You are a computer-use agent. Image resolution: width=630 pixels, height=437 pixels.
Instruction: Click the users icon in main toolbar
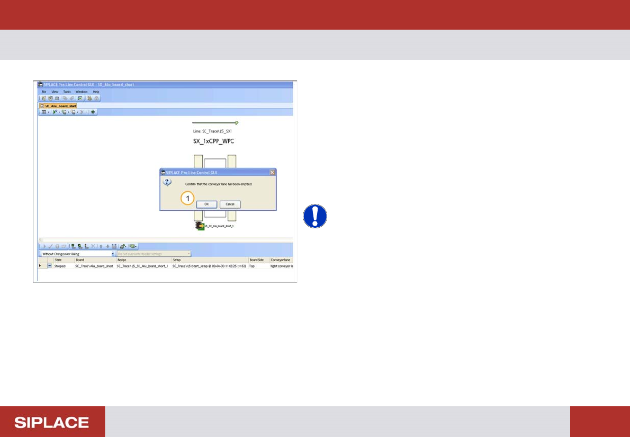(89, 98)
